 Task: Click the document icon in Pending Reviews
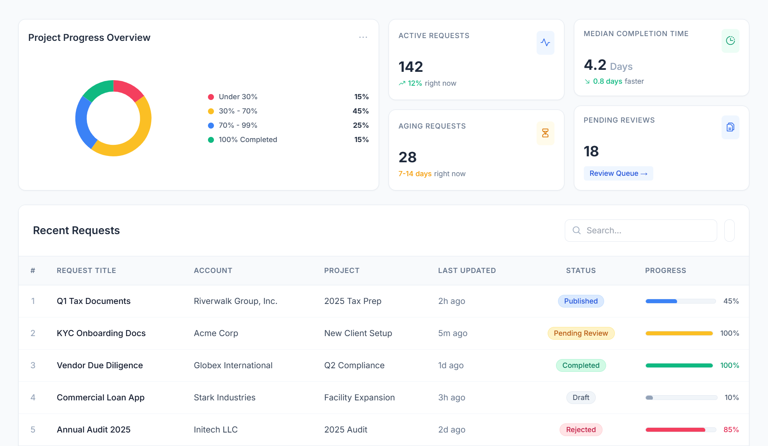pyautogui.click(x=730, y=127)
